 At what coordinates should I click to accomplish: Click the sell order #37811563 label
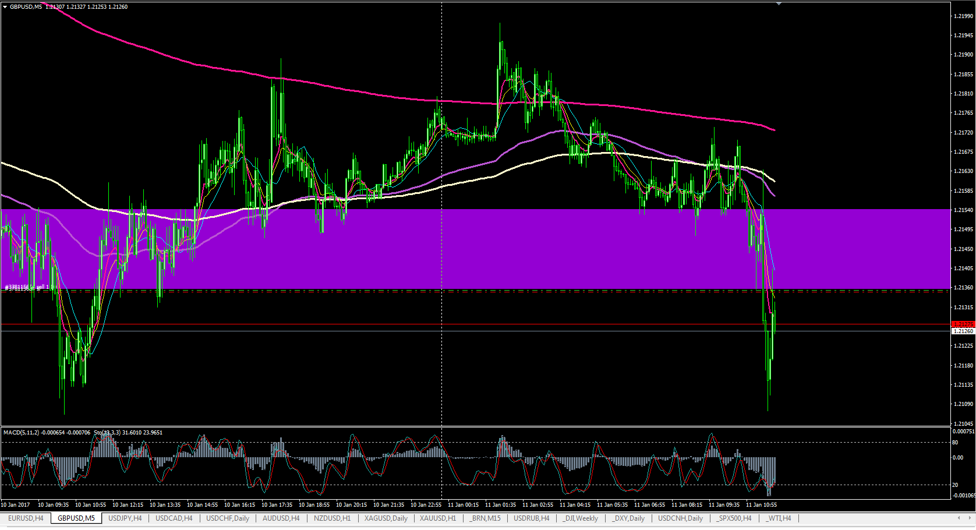pyautogui.click(x=30, y=288)
